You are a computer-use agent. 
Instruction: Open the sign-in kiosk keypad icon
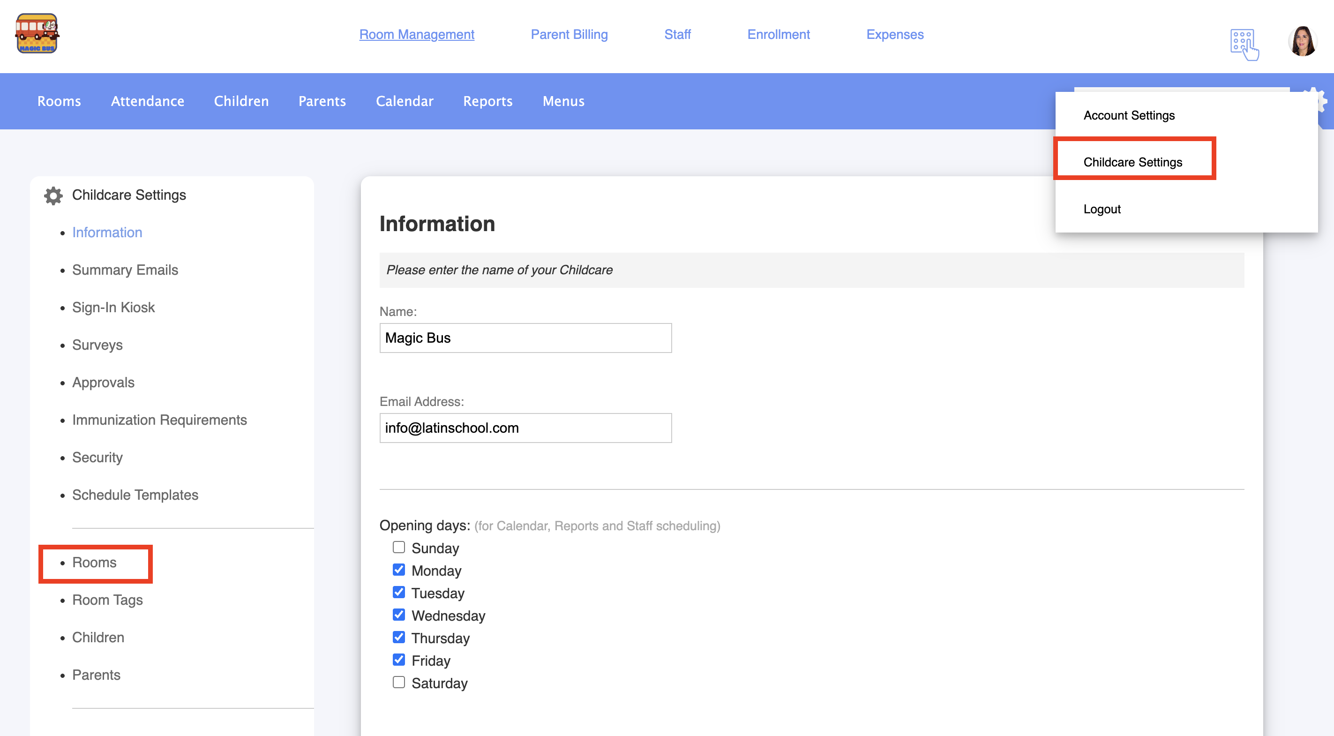pyautogui.click(x=1244, y=44)
